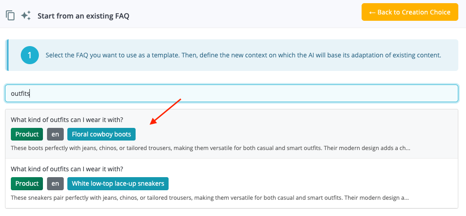
Task: Click the "en" language tag on the boots FAQ
Action: pyautogui.click(x=55, y=134)
